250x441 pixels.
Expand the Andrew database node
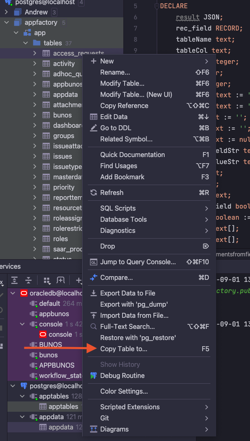(x=7, y=12)
